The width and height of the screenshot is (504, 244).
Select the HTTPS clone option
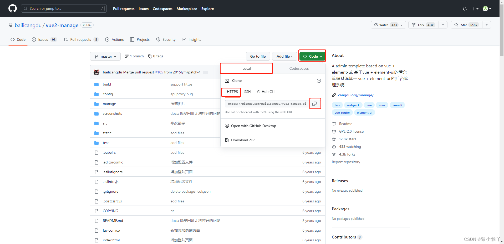click(x=232, y=92)
